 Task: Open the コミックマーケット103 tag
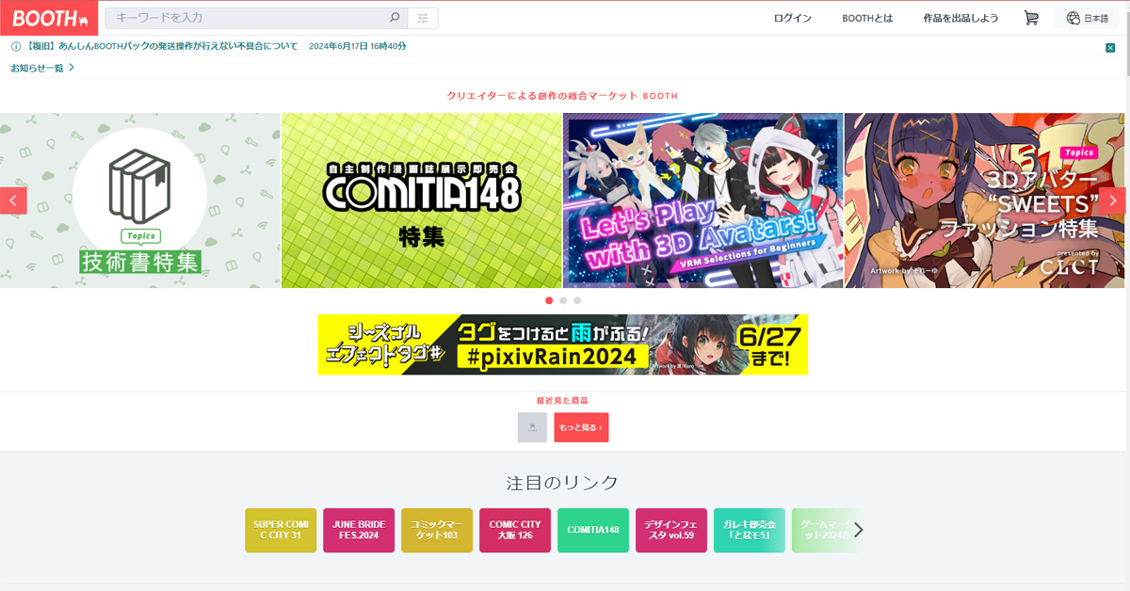(x=437, y=530)
